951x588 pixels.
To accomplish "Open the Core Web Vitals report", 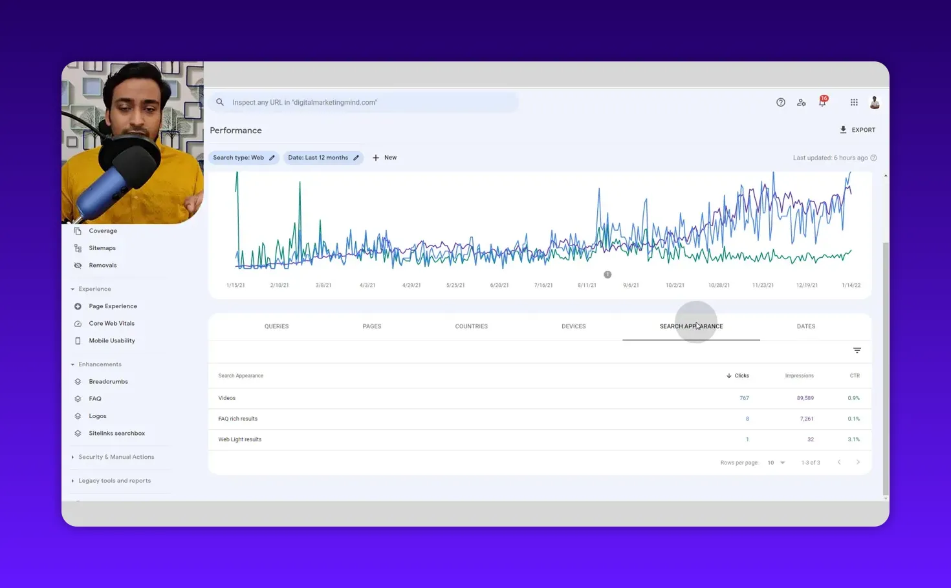I will [111, 323].
